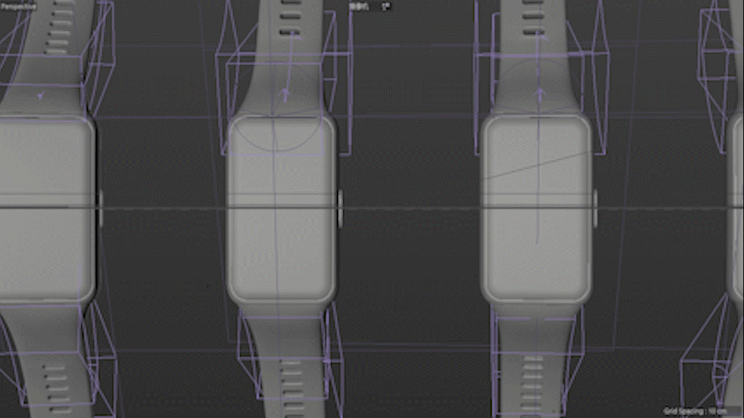The width and height of the screenshot is (744, 418).
Task: Select the crown button on the second watch
Action: (340, 208)
